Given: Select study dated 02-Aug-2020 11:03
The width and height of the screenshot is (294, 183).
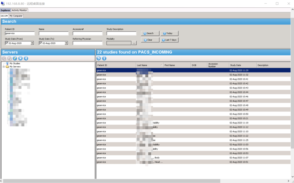Looking at the screenshot, I should pyautogui.click(x=193, y=145).
